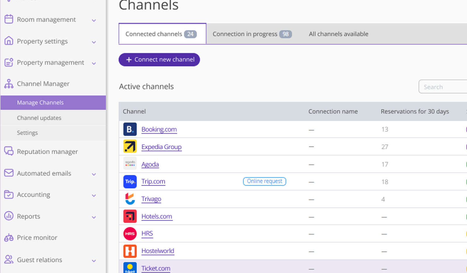Click the Ticket.com logo icon
This screenshot has width=467, height=273.
click(x=130, y=268)
